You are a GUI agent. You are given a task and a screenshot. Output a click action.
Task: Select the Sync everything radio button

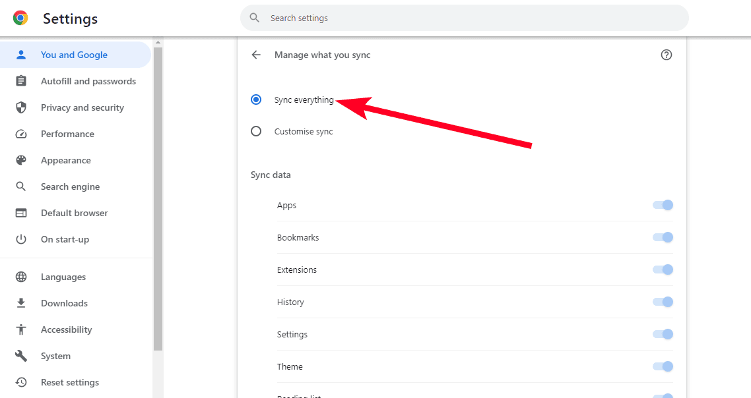click(x=256, y=100)
